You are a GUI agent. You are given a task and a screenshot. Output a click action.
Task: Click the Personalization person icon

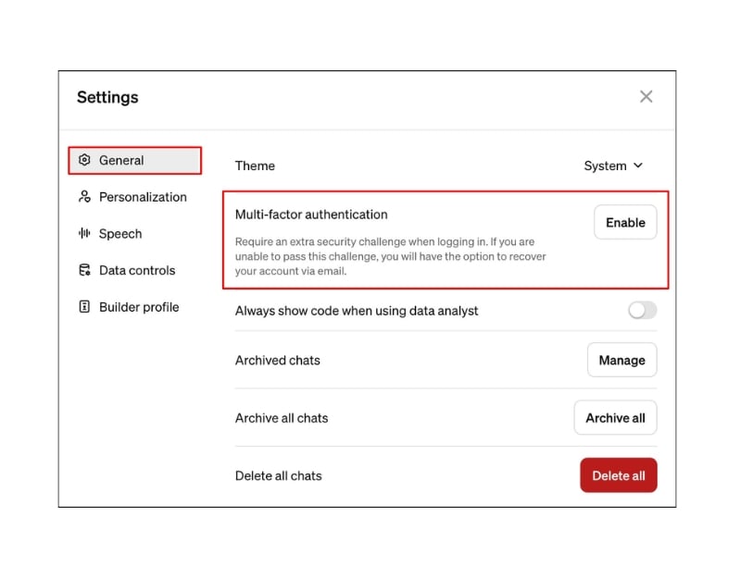84,197
